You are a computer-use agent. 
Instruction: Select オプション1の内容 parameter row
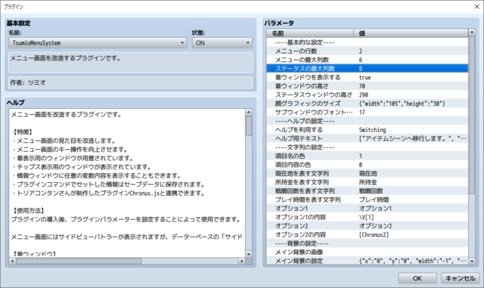pos(368,217)
